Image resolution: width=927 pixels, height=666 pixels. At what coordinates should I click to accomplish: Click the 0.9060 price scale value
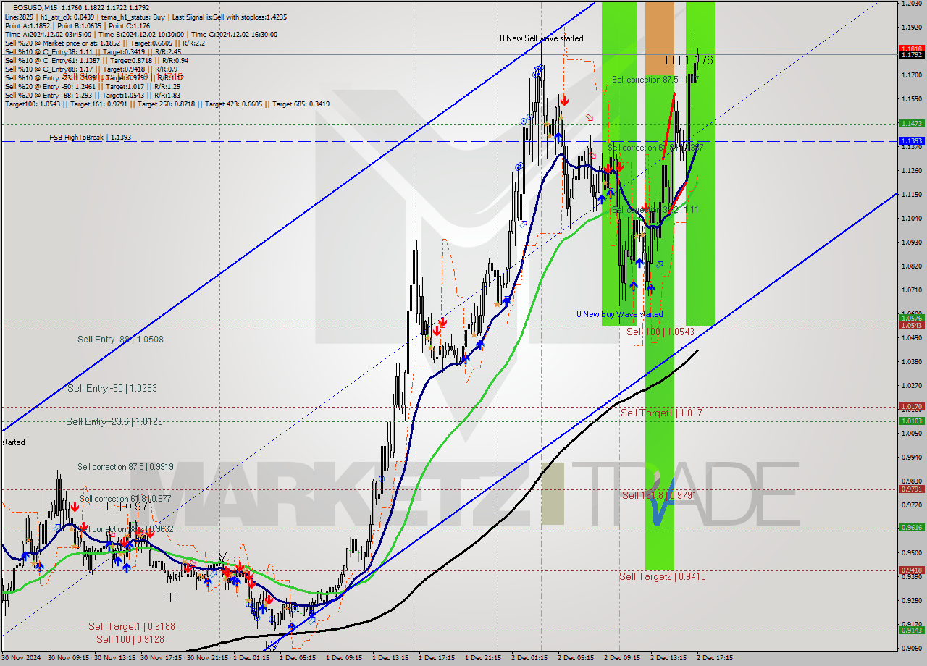click(x=911, y=649)
